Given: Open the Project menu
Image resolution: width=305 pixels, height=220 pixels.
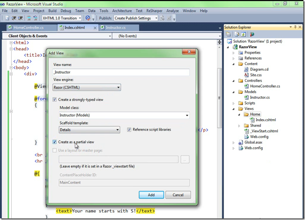Looking at the screenshot, I should click(39, 11).
